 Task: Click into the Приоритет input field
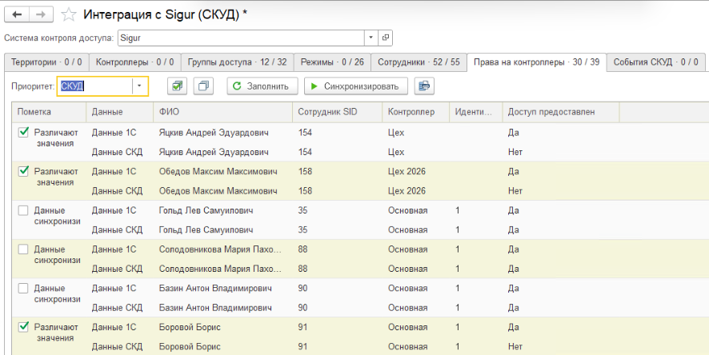point(94,86)
